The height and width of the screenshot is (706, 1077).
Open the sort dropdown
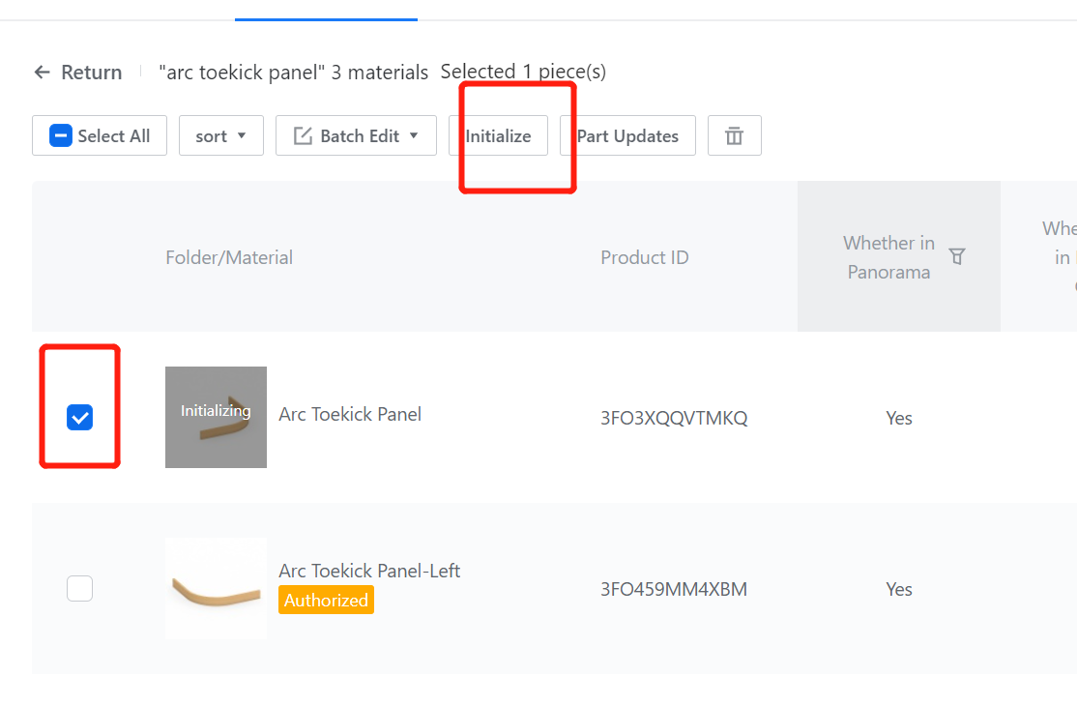(x=220, y=136)
